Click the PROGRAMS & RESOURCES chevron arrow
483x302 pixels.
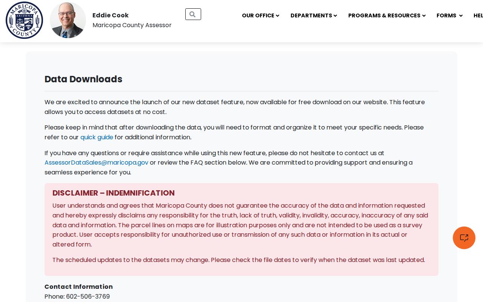424,15
